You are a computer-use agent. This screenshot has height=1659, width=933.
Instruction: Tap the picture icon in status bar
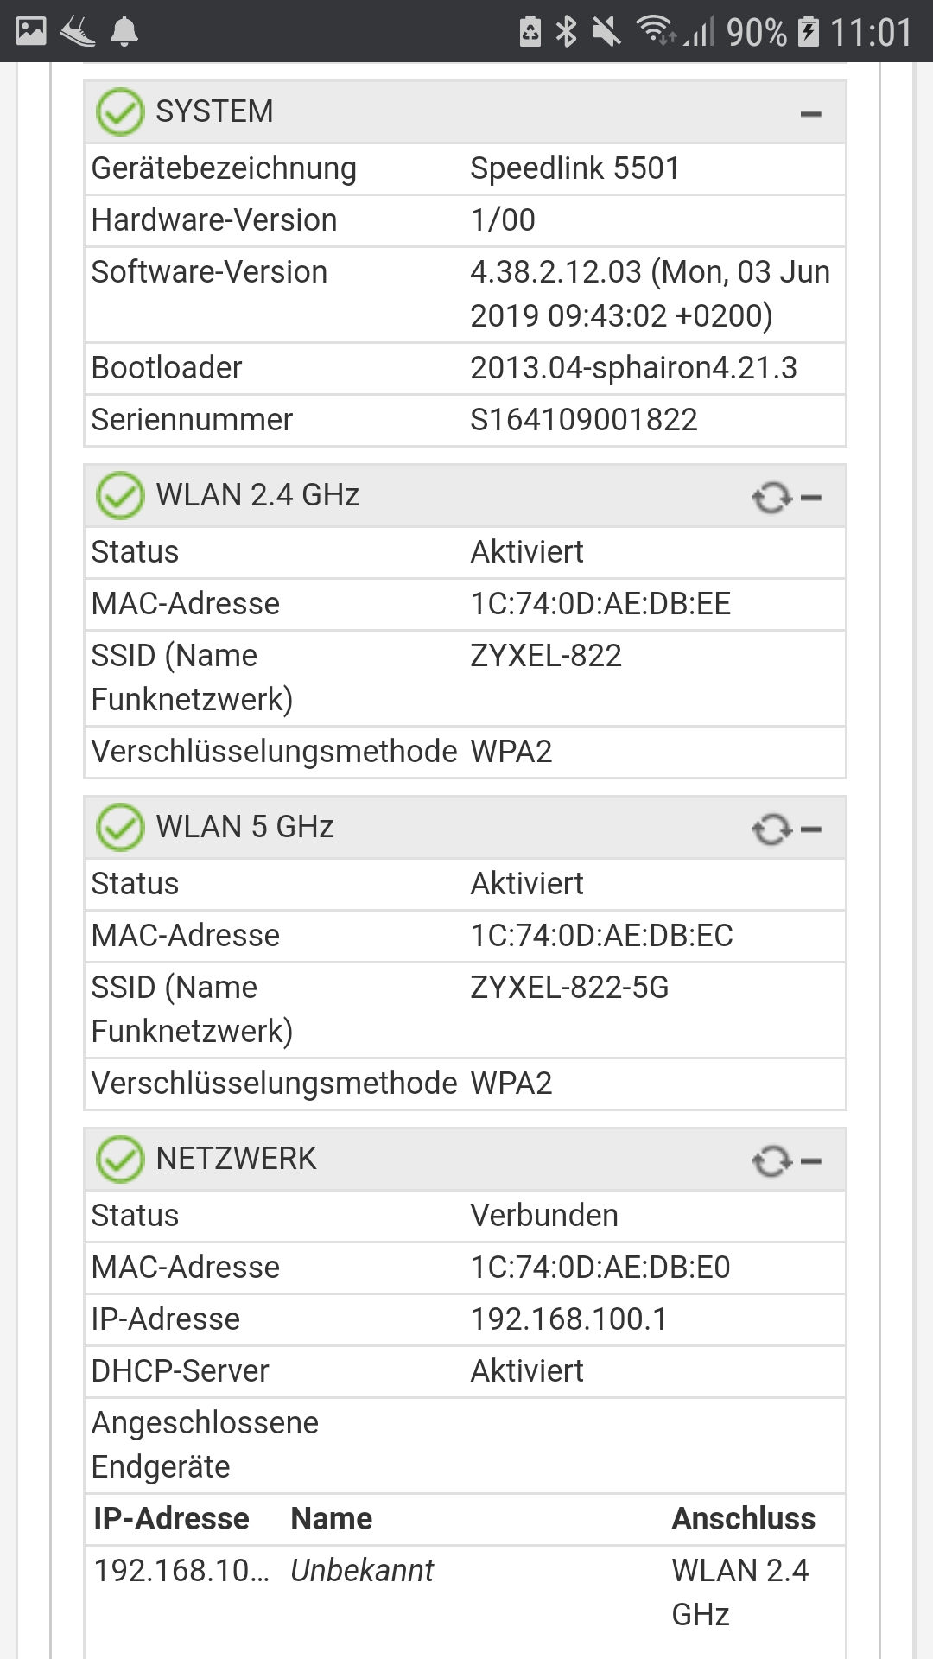31,32
